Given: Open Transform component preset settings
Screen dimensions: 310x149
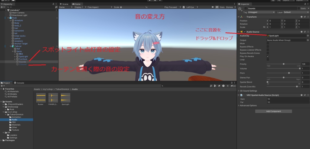Looking at the screenshot, I should [x=305, y=17].
